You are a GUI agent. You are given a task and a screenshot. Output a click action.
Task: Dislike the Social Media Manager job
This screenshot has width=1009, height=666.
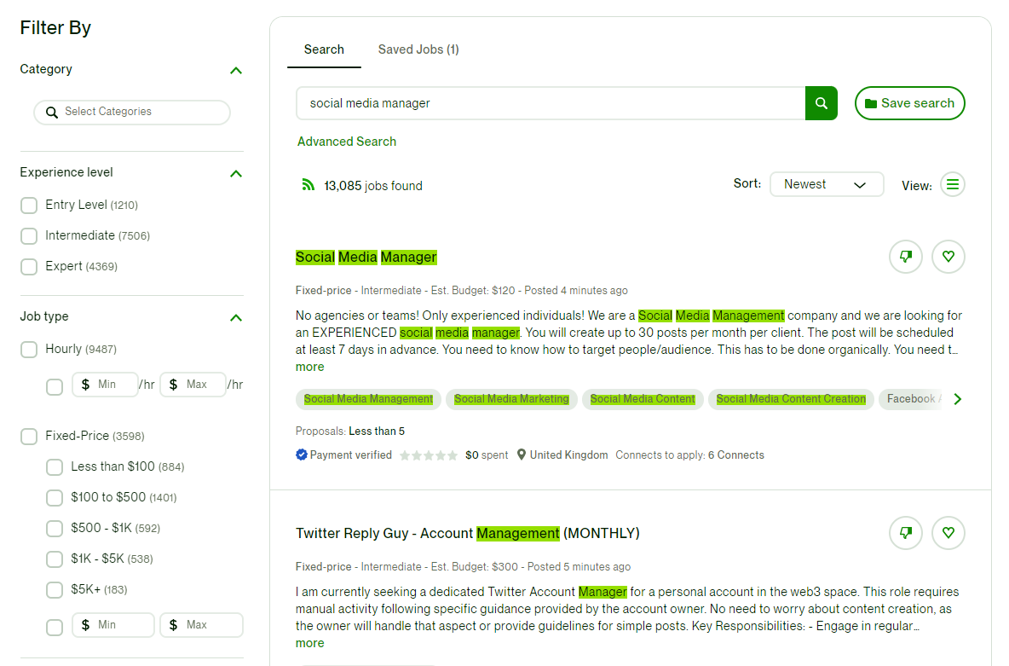pos(905,256)
